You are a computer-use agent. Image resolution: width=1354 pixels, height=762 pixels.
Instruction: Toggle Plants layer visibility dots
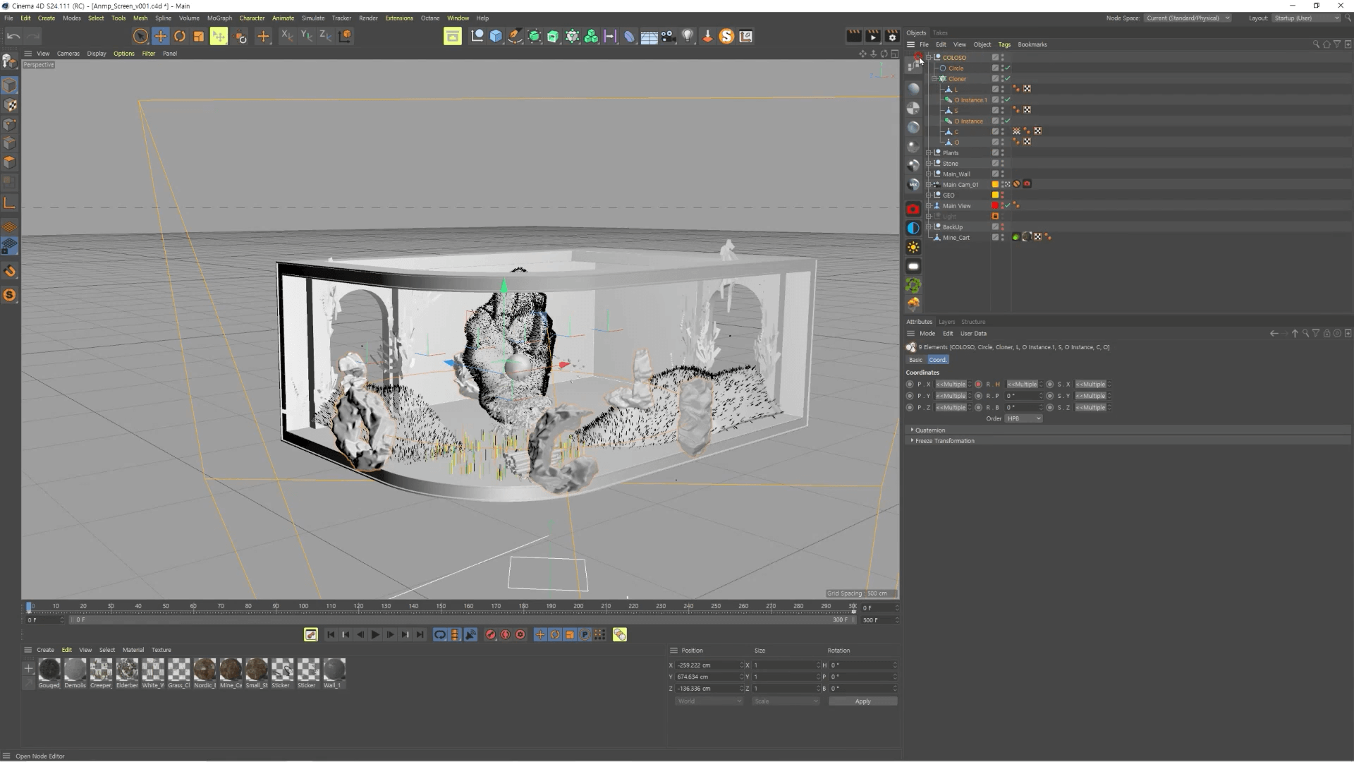click(1002, 153)
